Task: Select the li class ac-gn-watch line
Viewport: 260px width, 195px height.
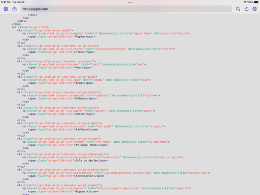Action: click(58, 108)
